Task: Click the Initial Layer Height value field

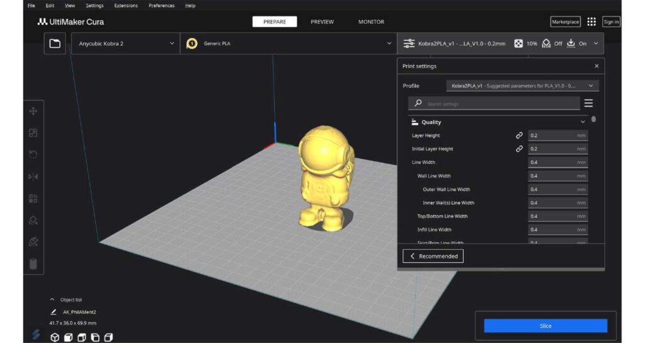Action: coord(558,149)
